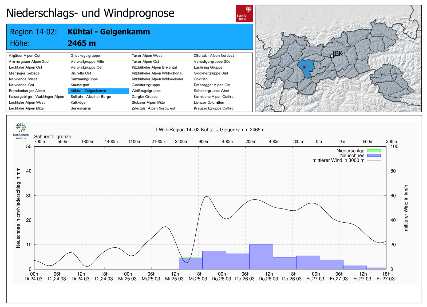This screenshot has height=307, width=427.
Task: Click the mittlerer Wind legend line
Action: click(374, 160)
